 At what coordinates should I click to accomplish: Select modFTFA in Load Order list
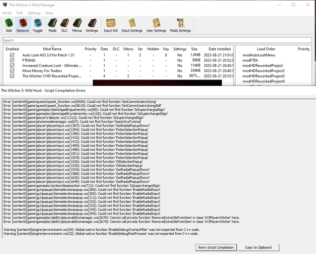point(250,60)
